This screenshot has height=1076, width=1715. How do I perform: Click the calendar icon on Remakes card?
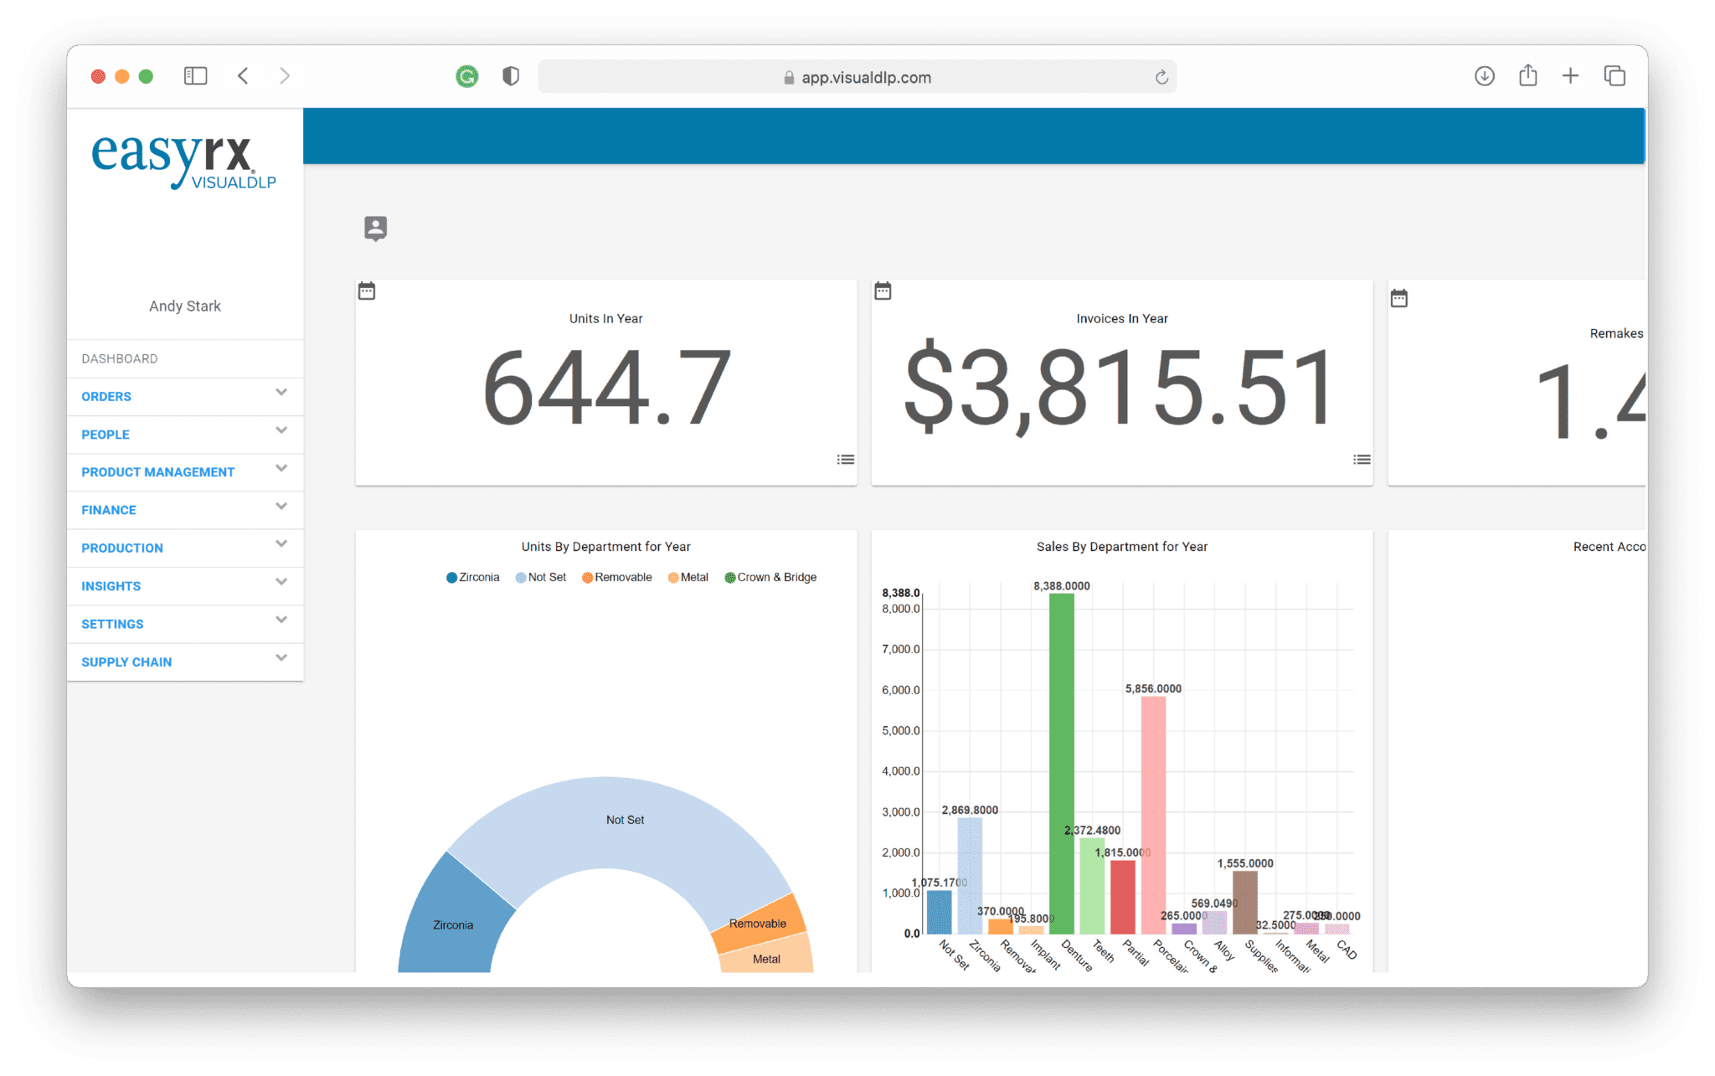click(x=1398, y=298)
